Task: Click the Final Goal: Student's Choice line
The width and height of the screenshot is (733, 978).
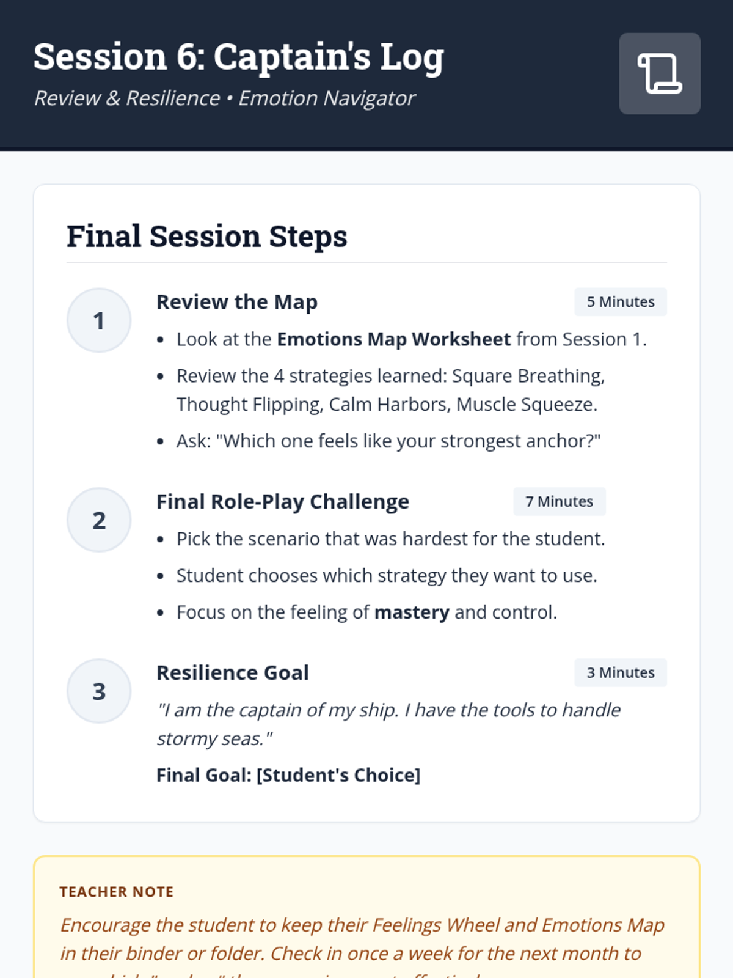Action: tap(288, 775)
